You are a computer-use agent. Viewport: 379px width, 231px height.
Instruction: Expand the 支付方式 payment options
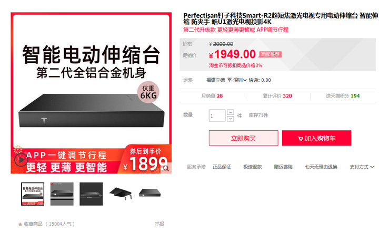tap(362, 167)
